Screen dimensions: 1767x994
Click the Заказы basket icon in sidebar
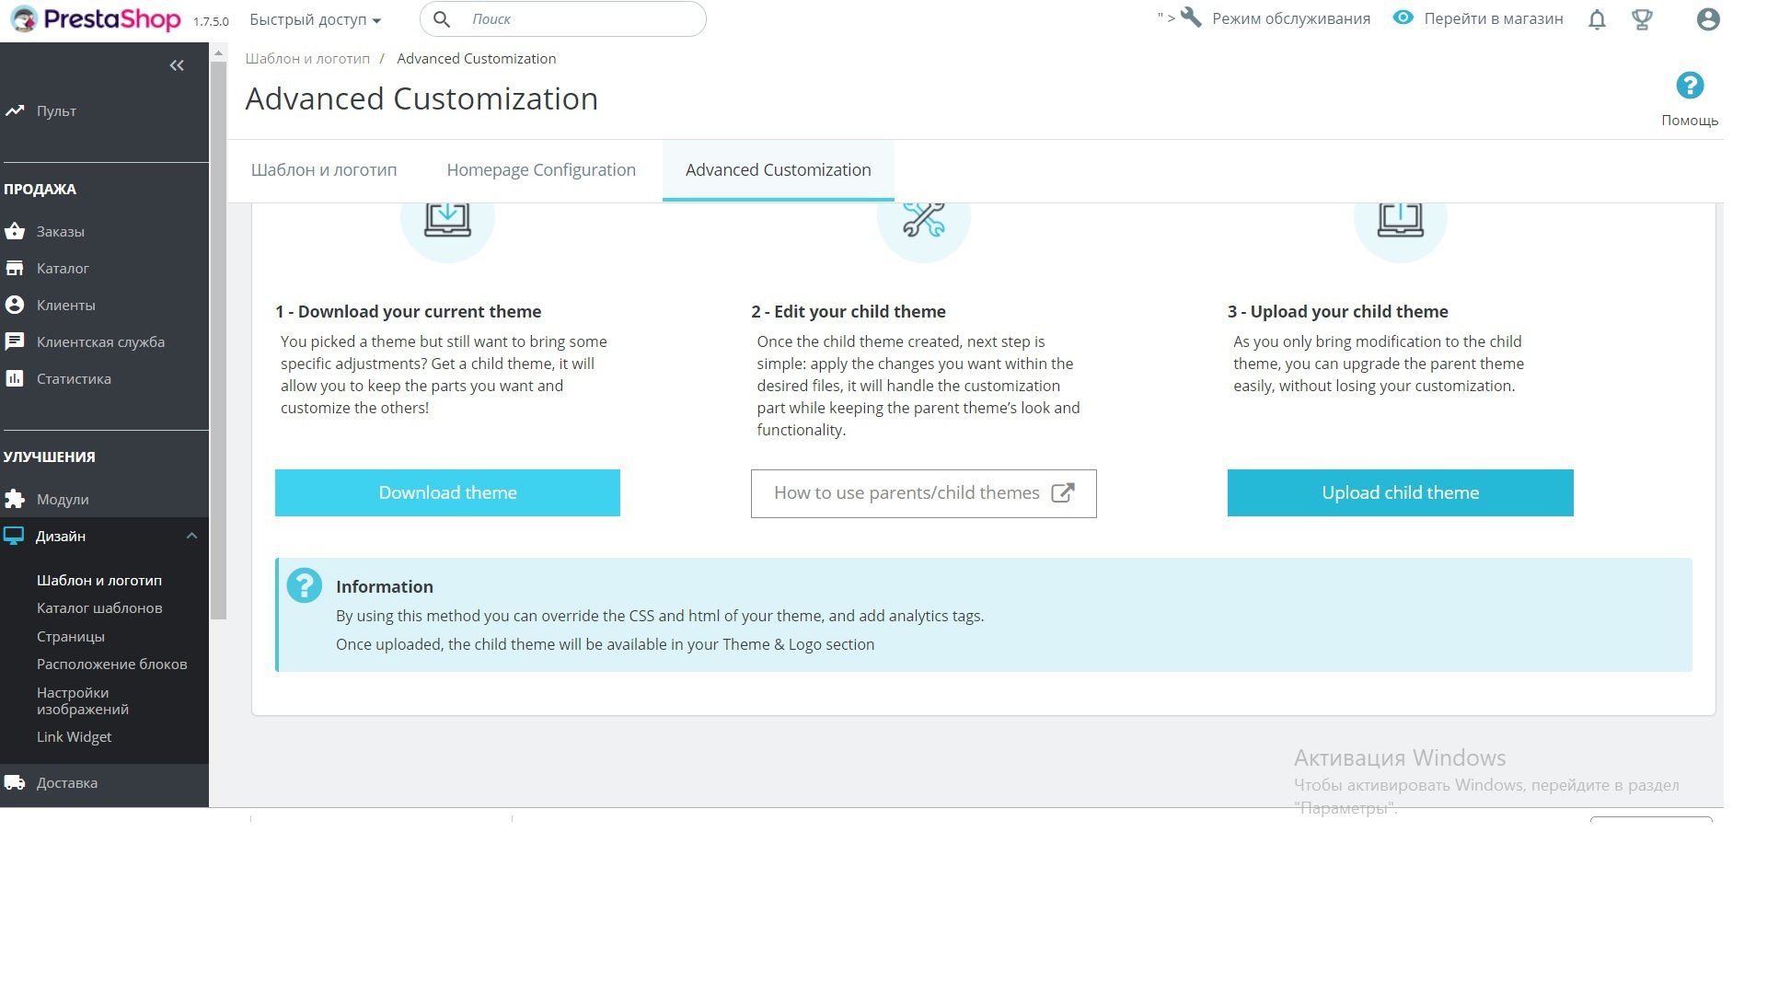pos(15,231)
